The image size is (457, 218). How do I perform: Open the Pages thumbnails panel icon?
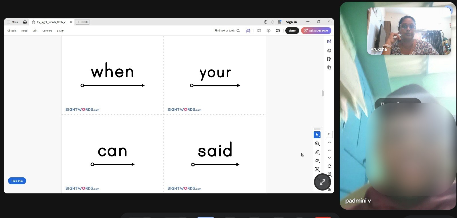click(329, 68)
